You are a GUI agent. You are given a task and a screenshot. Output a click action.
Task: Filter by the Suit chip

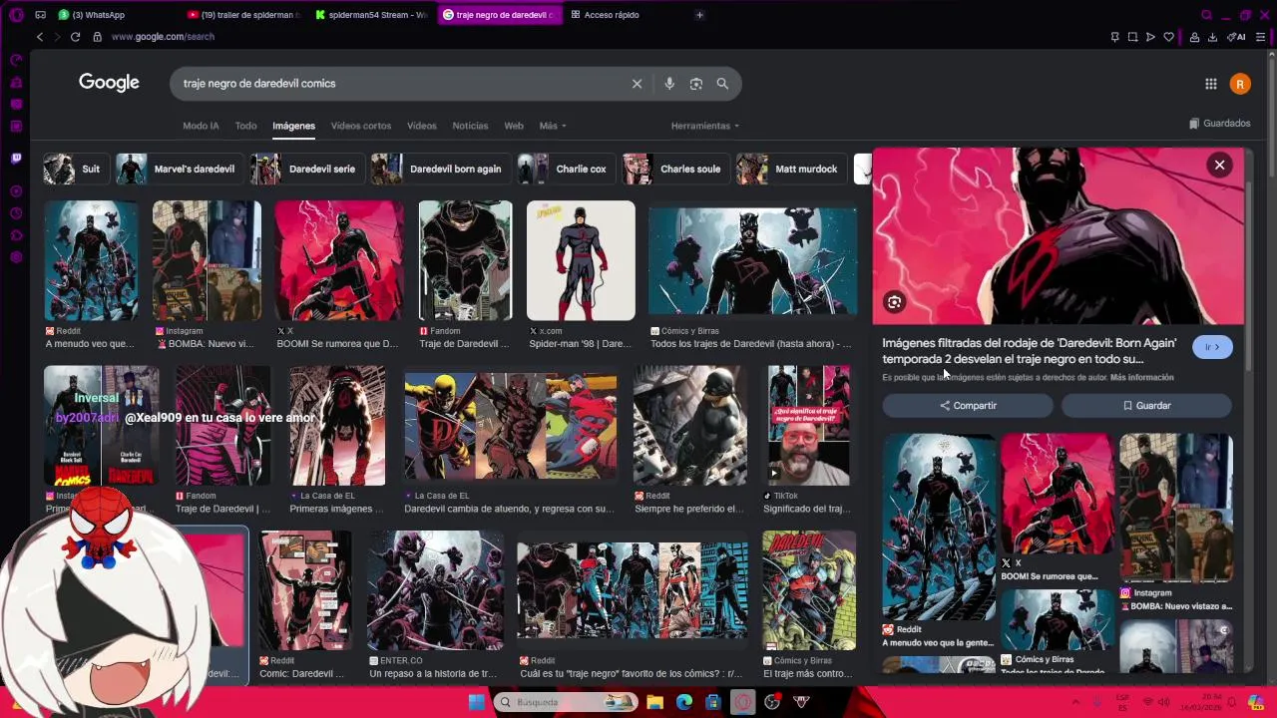pos(76,170)
